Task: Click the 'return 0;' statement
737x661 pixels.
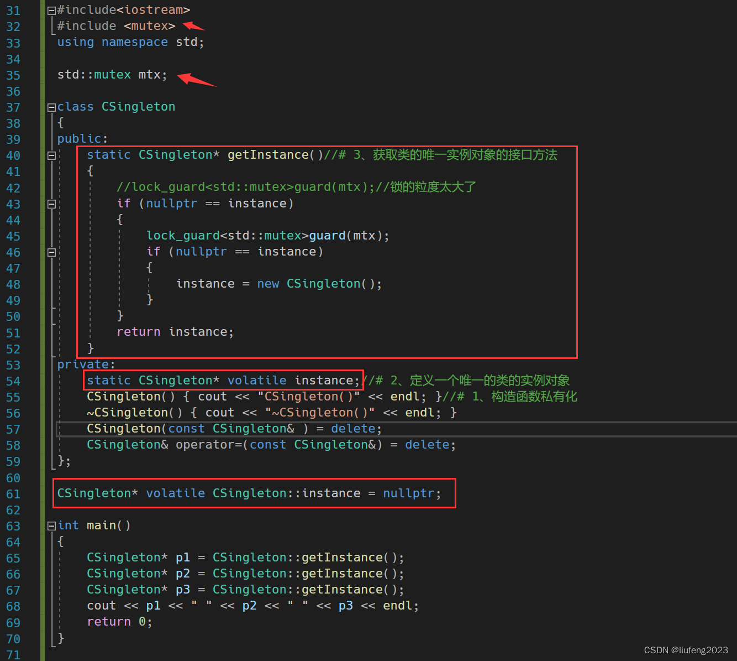Action: click(119, 622)
